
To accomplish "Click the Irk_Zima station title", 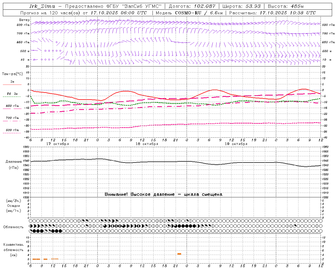I will (42, 6).
